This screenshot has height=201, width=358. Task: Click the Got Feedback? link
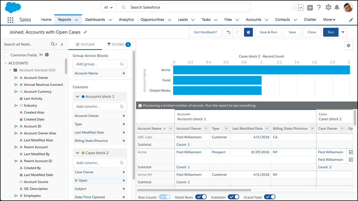[x=205, y=32]
